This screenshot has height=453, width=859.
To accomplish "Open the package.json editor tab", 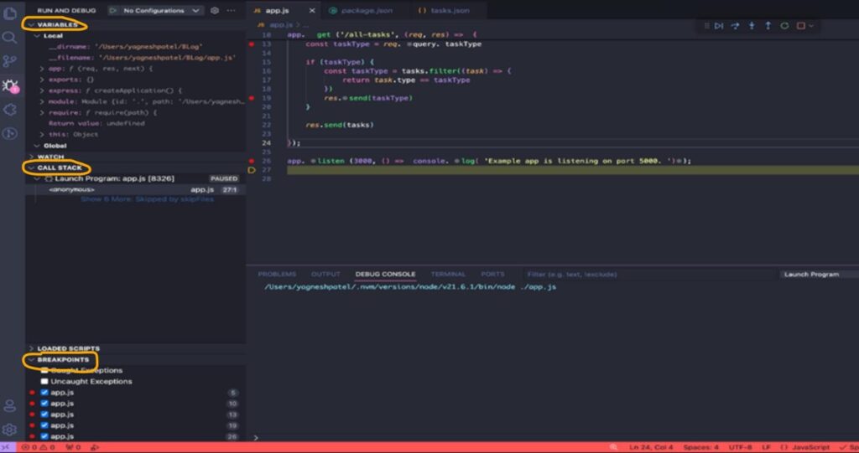I will [362, 11].
